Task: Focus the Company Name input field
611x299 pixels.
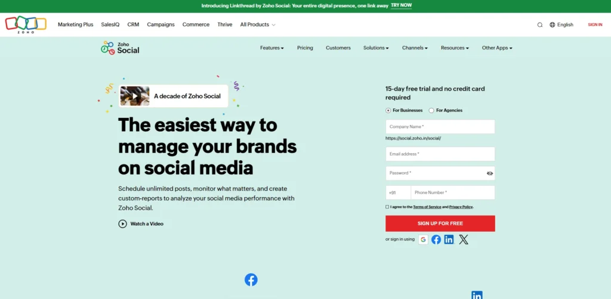Action: [x=440, y=127]
